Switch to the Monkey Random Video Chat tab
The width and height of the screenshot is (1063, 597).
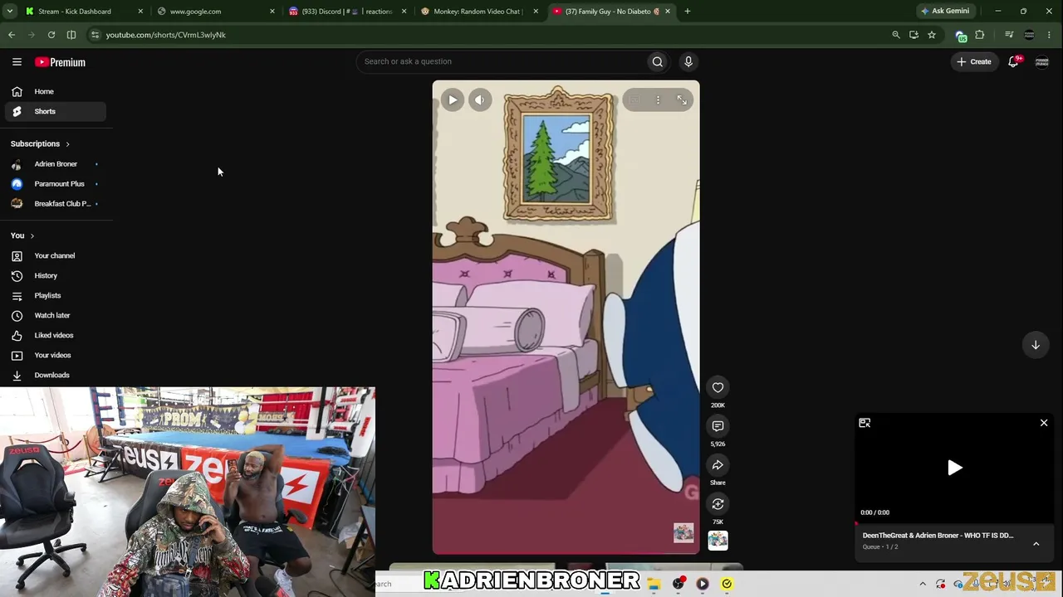click(480, 12)
